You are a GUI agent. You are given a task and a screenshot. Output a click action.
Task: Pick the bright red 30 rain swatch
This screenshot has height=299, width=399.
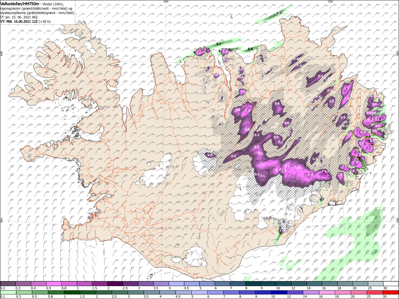pos(390,292)
